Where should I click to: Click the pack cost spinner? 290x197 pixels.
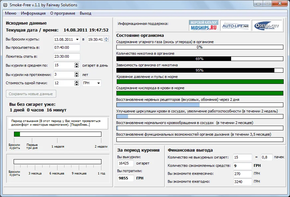pos(76,83)
